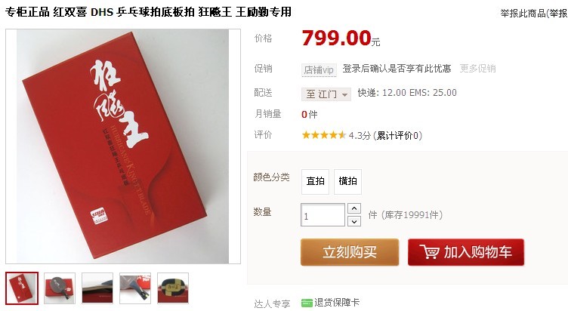This screenshot has width=568, height=311.
Task: Decrease quantity with the down arrow
Action: pos(354,221)
